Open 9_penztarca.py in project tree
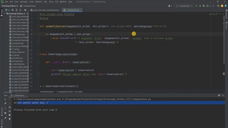This screenshot has width=228, height=128. pyautogui.click(x=16, y=43)
